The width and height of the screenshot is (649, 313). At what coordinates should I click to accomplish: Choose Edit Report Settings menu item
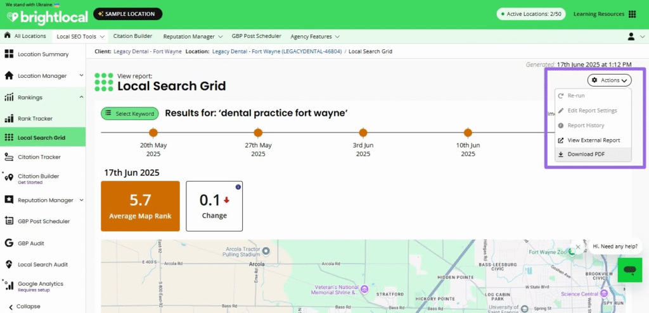(x=593, y=111)
